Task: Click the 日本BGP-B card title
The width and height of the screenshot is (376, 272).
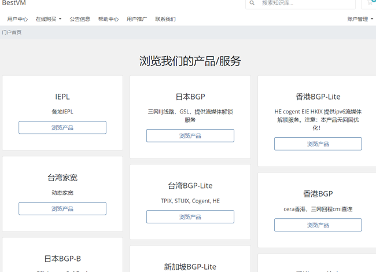Action: click(x=62, y=259)
